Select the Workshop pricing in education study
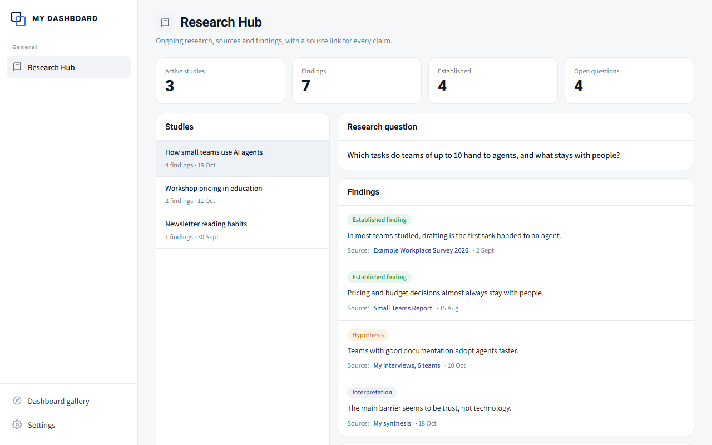This screenshot has height=445, width=712. (x=243, y=194)
